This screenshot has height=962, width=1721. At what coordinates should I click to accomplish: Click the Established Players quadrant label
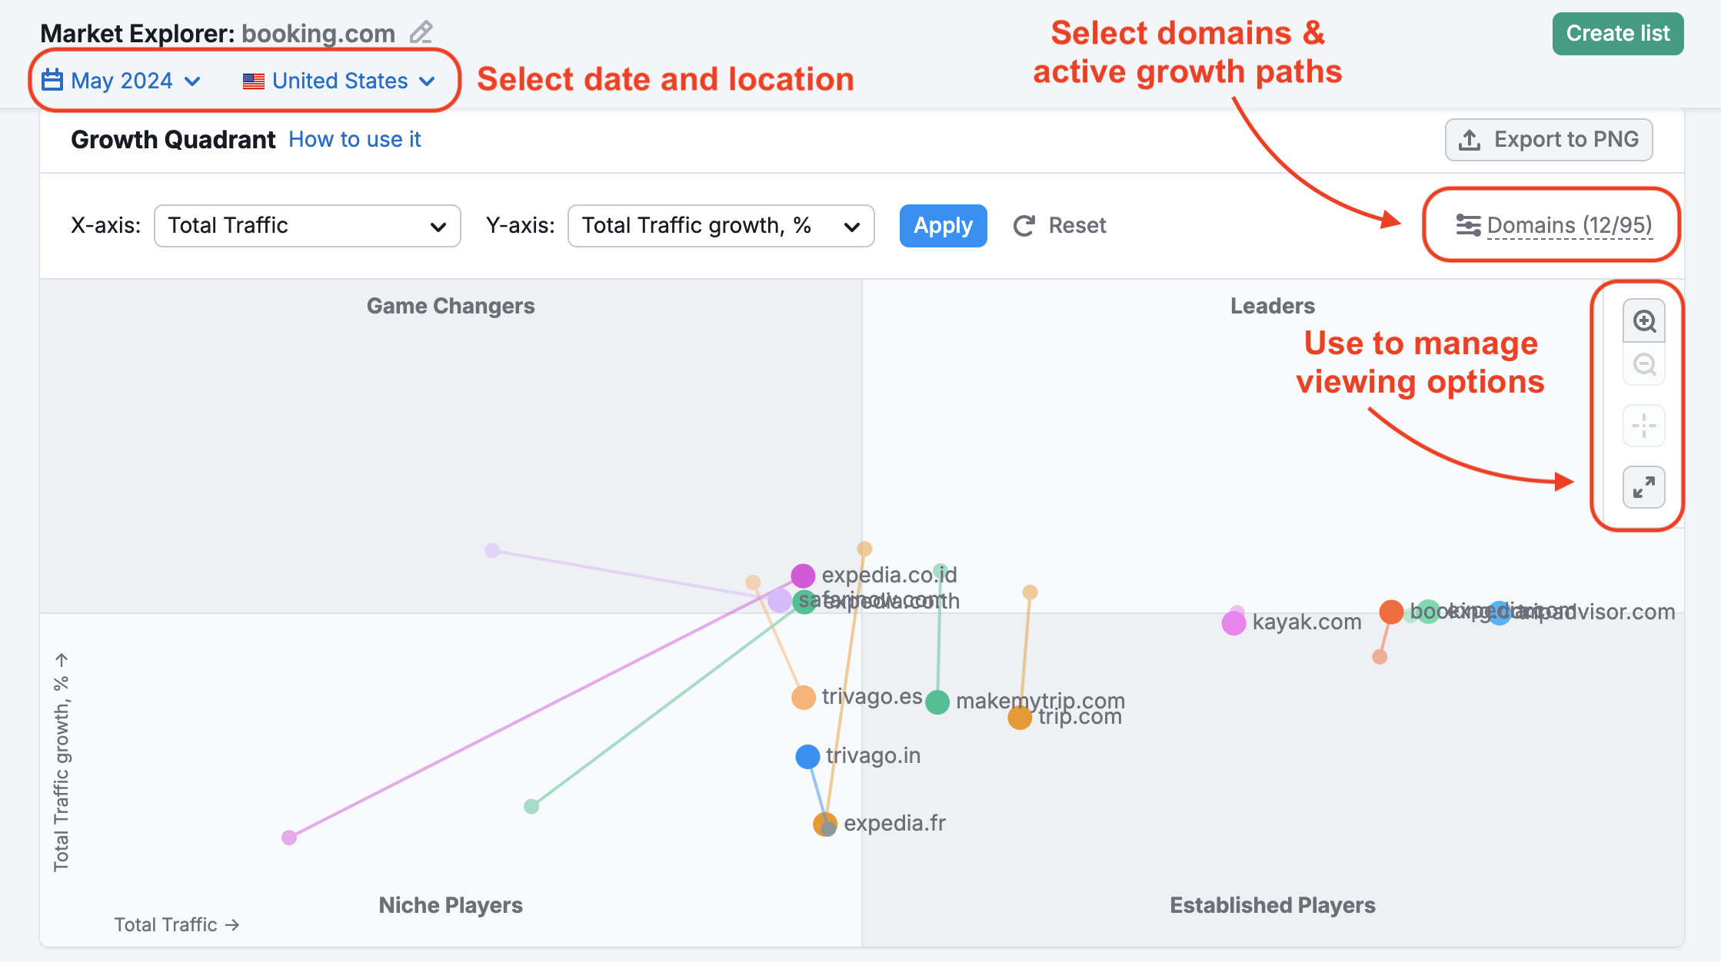tap(1273, 905)
